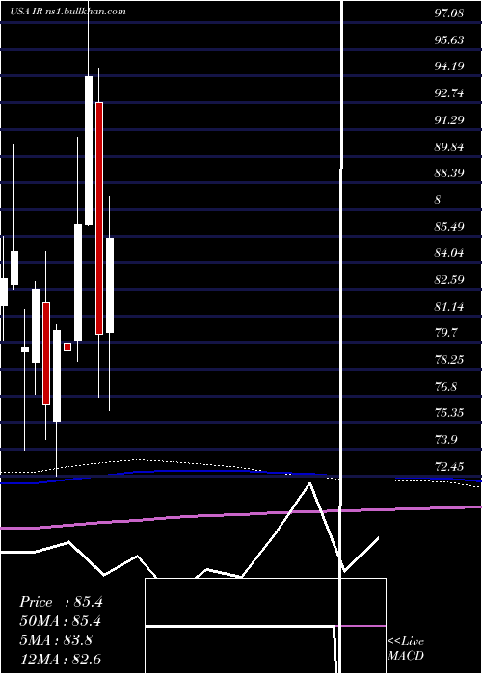The height and width of the screenshot is (674, 482).
Task: Click the pink moving average line
Action: click(x=241, y=515)
